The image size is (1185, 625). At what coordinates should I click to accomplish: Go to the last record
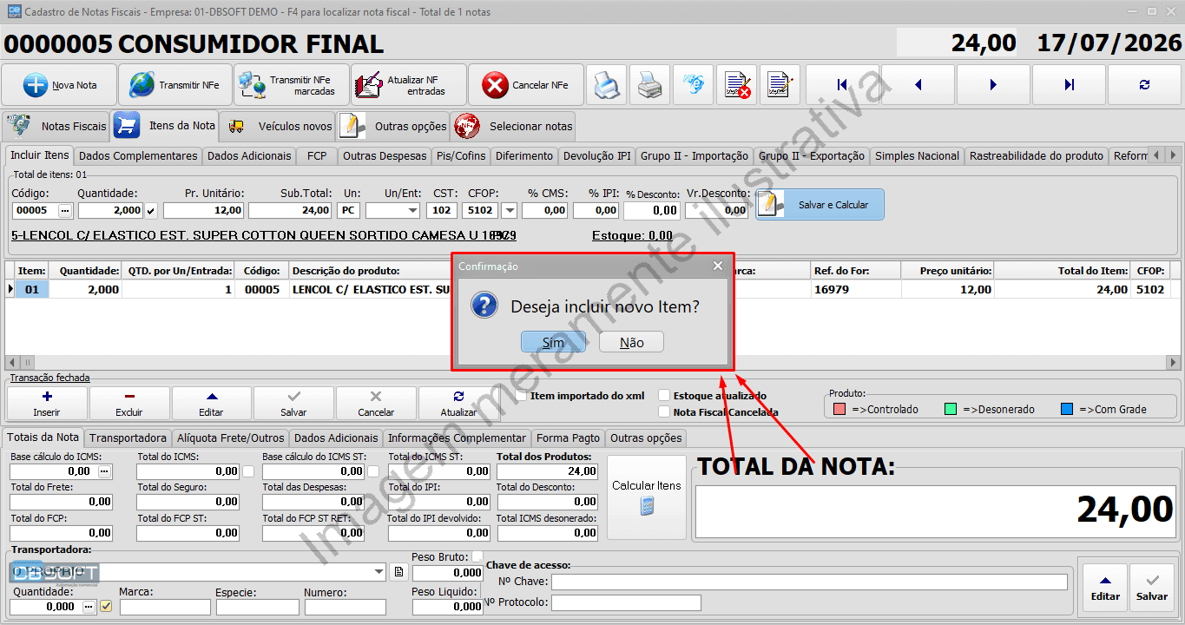tap(1069, 85)
